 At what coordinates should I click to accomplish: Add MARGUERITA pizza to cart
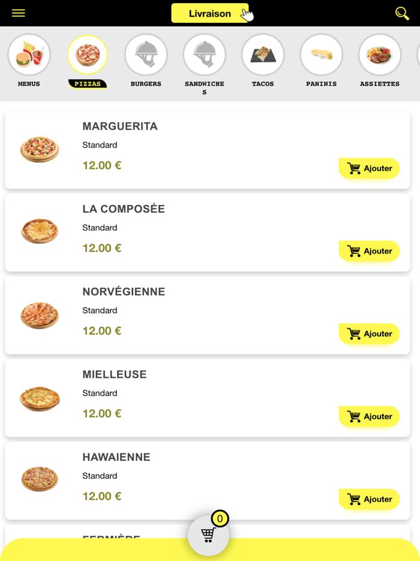369,168
